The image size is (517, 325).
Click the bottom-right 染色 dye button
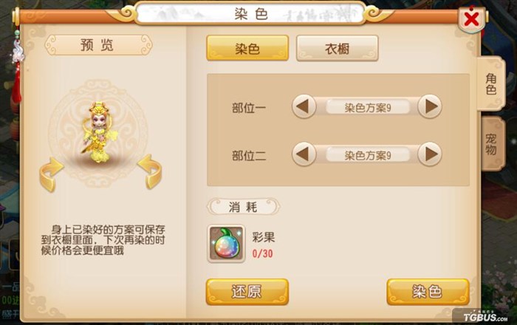coord(428,292)
